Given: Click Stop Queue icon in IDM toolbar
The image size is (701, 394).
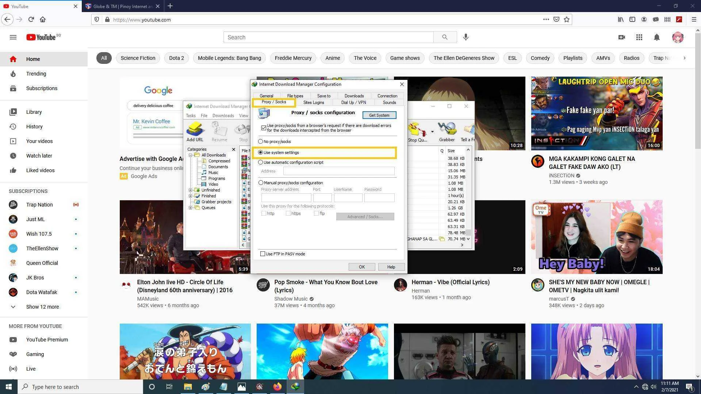Looking at the screenshot, I should pyautogui.click(x=417, y=132).
